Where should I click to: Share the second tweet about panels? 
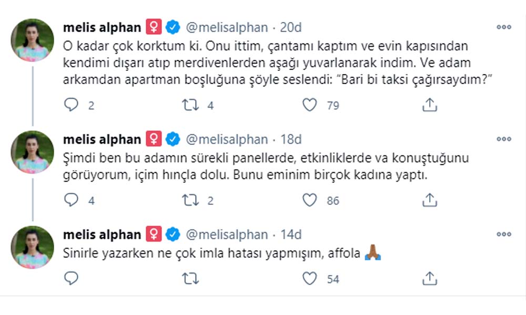click(x=430, y=200)
